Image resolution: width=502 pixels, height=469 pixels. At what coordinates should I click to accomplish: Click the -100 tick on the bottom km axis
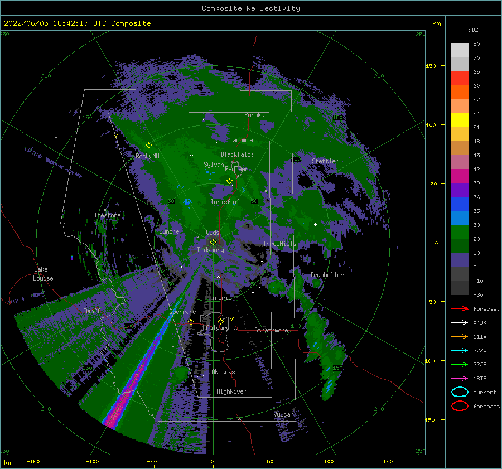click(92, 461)
